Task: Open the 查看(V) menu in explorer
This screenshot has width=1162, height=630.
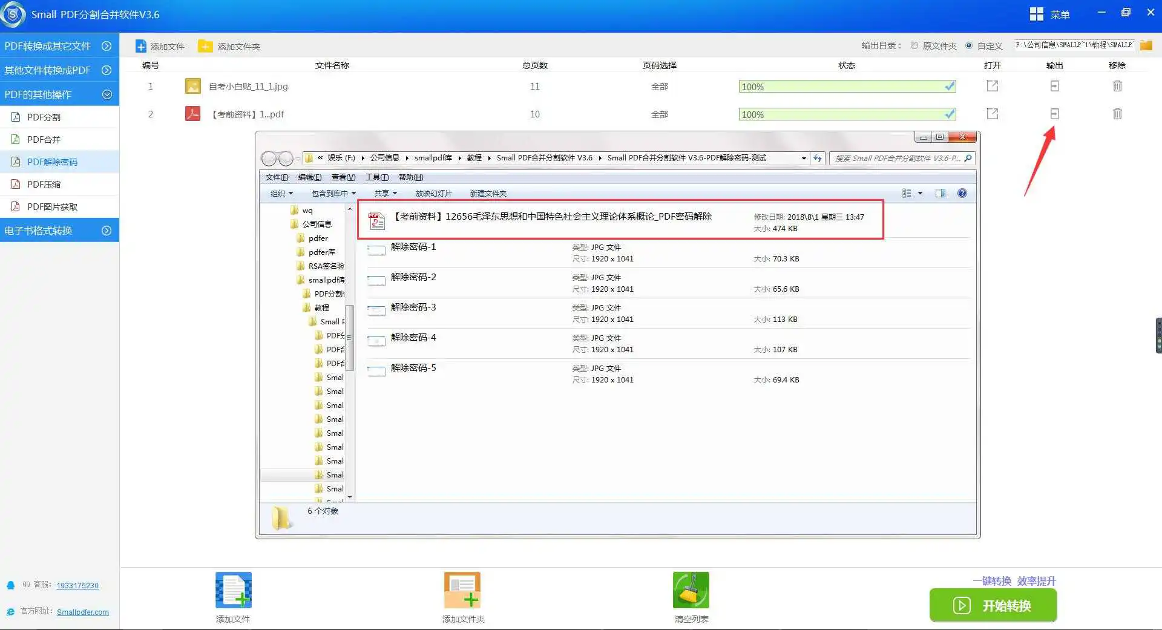Action: 343,177
